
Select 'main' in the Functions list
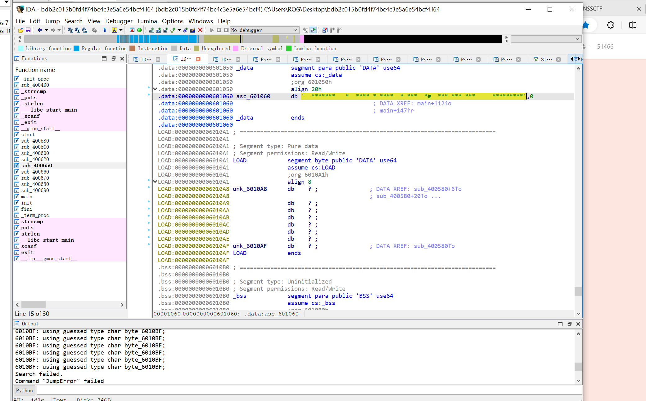coord(27,196)
